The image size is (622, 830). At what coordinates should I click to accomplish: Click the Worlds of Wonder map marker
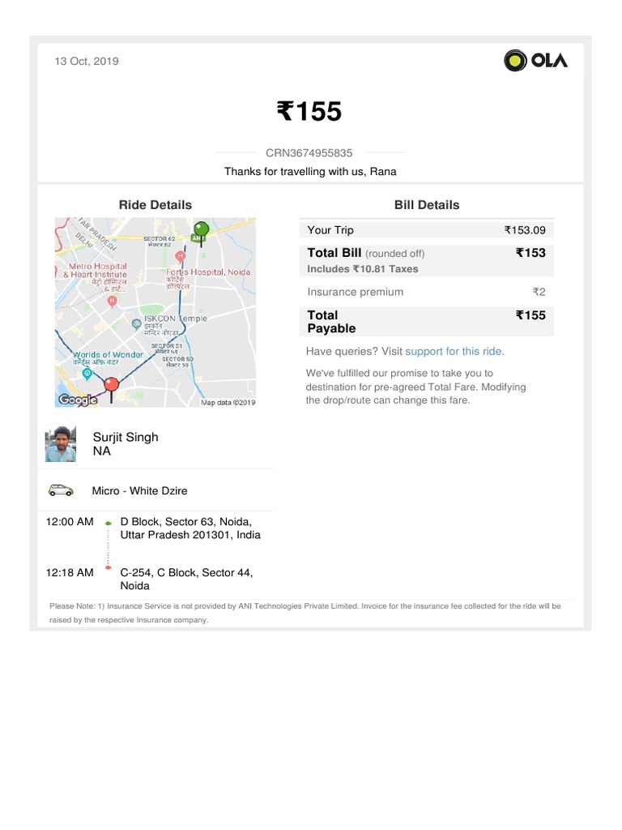[x=87, y=374]
